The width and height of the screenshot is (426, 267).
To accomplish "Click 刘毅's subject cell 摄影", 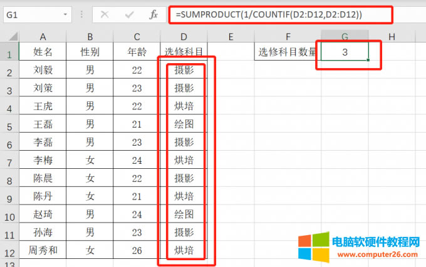I will pyautogui.click(x=184, y=70).
